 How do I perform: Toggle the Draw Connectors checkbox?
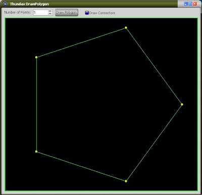pos(87,13)
